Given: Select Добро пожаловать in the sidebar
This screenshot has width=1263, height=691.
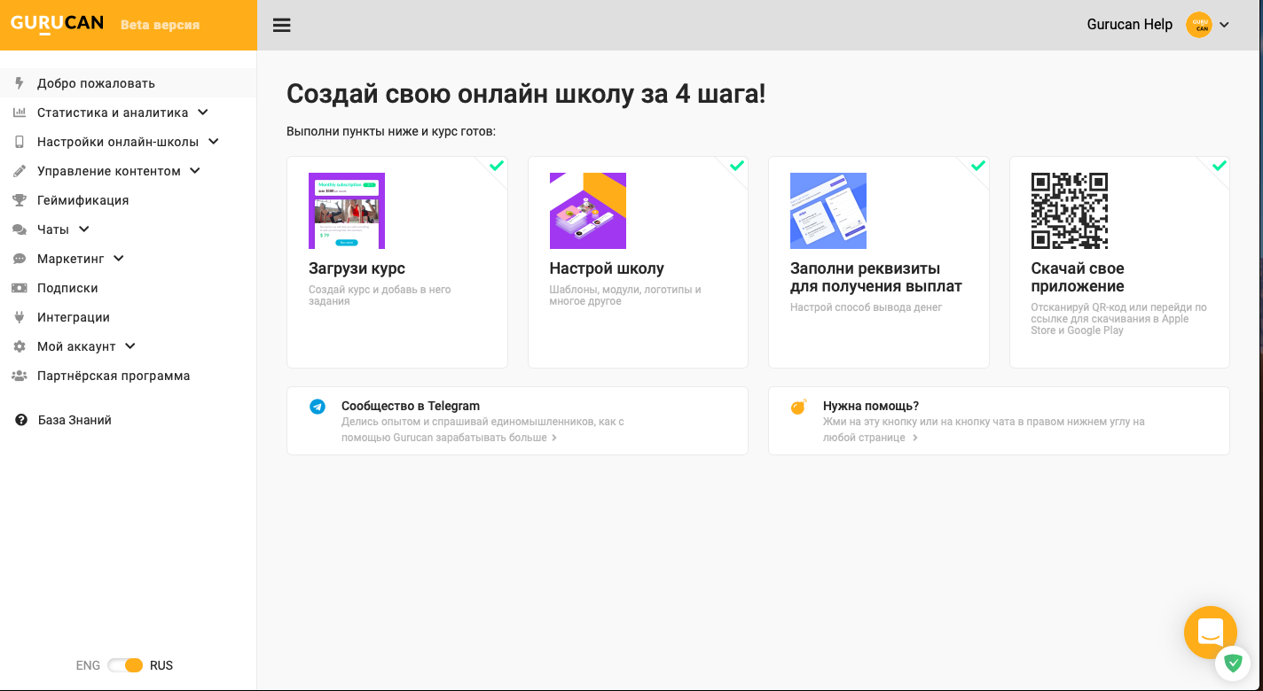Looking at the screenshot, I should (x=96, y=83).
